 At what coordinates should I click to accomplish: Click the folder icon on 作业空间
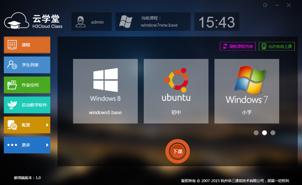12,85
